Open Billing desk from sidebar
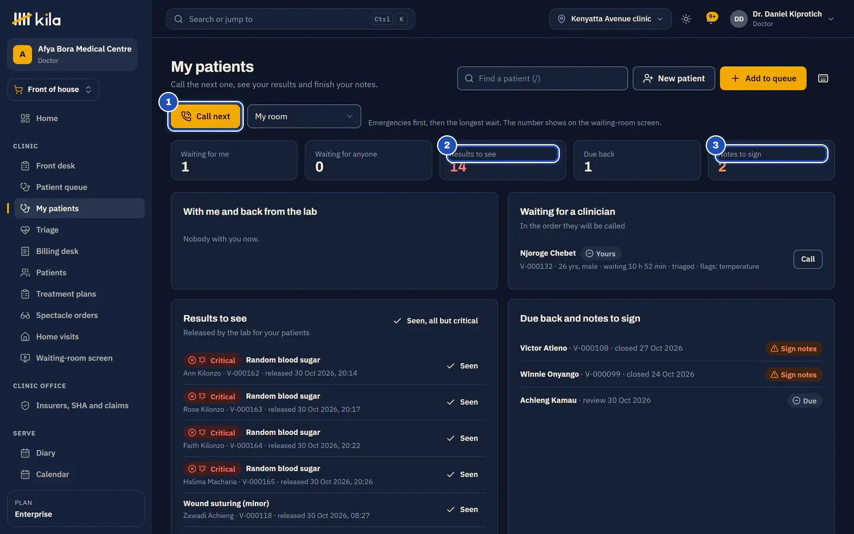 [79, 251]
